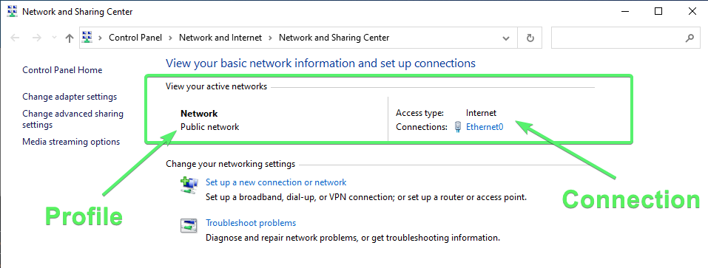Click the Back navigation arrow

15,38
